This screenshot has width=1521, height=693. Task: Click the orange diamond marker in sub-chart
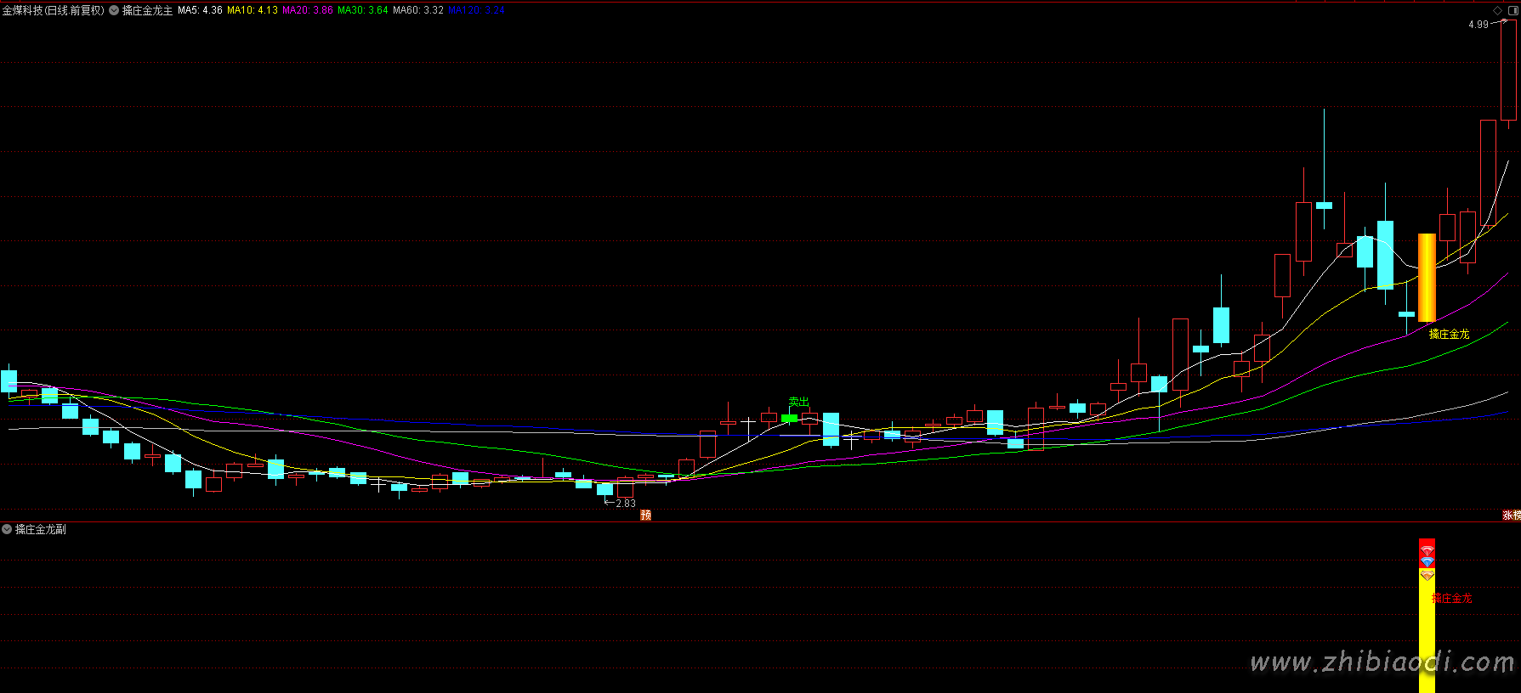pyautogui.click(x=1427, y=575)
